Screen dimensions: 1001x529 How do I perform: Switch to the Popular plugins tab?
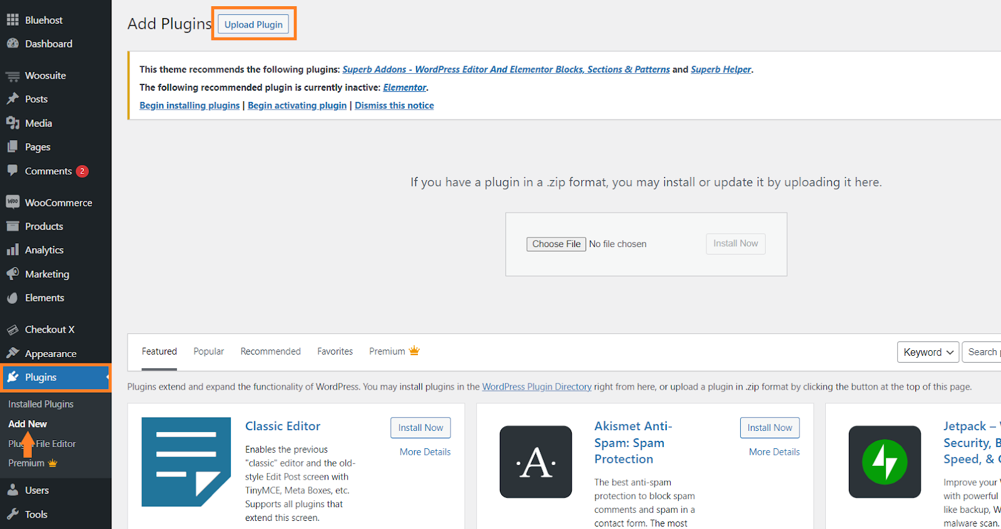pyautogui.click(x=208, y=351)
